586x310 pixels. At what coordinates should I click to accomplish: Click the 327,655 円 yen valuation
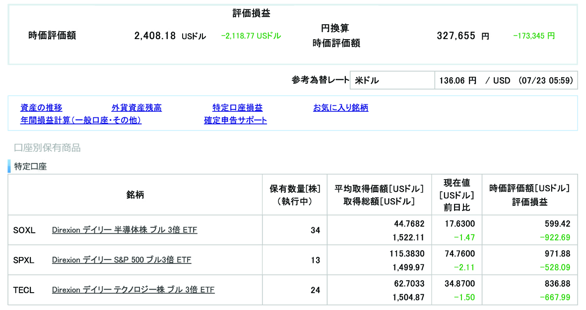click(x=462, y=36)
